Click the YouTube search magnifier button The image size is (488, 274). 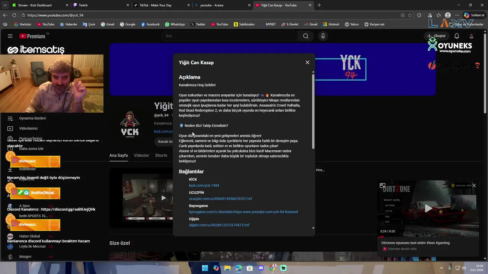click(306, 36)
